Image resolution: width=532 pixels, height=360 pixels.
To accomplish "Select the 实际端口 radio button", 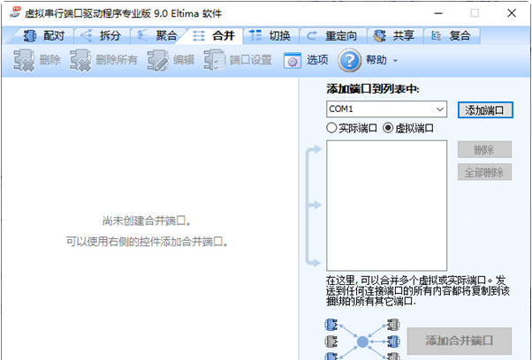I will [352, 128].
